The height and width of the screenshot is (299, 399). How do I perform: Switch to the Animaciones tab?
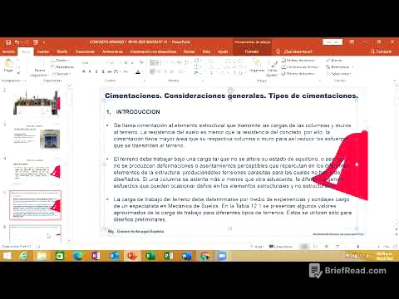pyautogui.click(x=112, y=51)
